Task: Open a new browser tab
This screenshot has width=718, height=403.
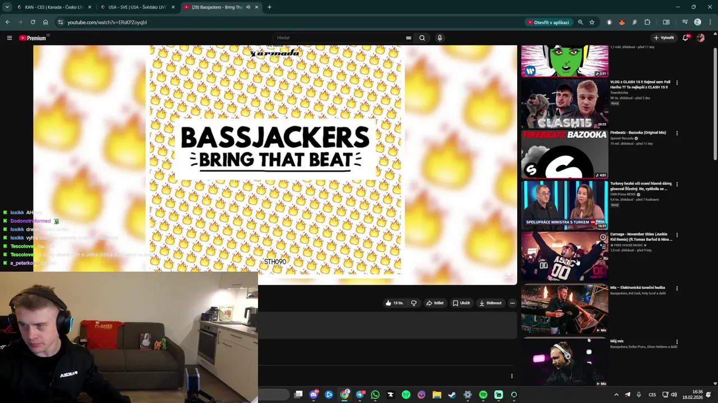Action: pyautogui.click(x=269, y=7)
